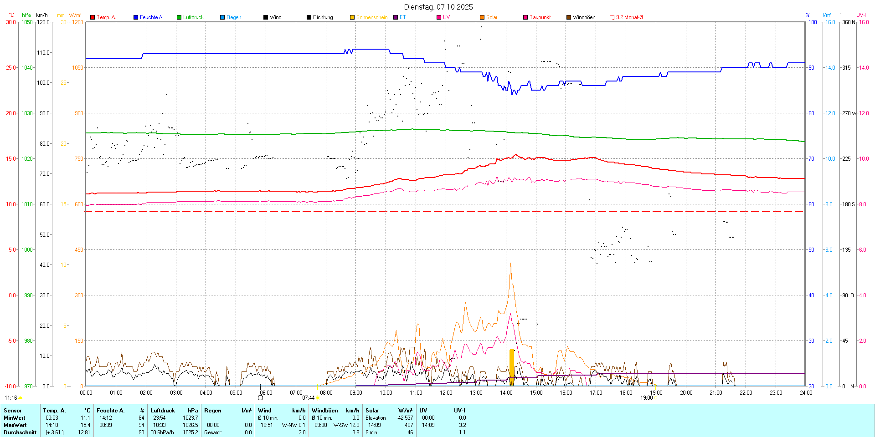875x437 pixels.
Task: Click the red Temp. A. legend square
Action: [x=93, y=17]
